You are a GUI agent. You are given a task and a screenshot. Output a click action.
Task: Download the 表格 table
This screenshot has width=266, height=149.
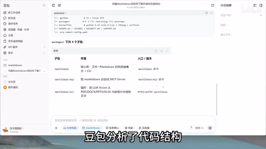click(162, 51)
